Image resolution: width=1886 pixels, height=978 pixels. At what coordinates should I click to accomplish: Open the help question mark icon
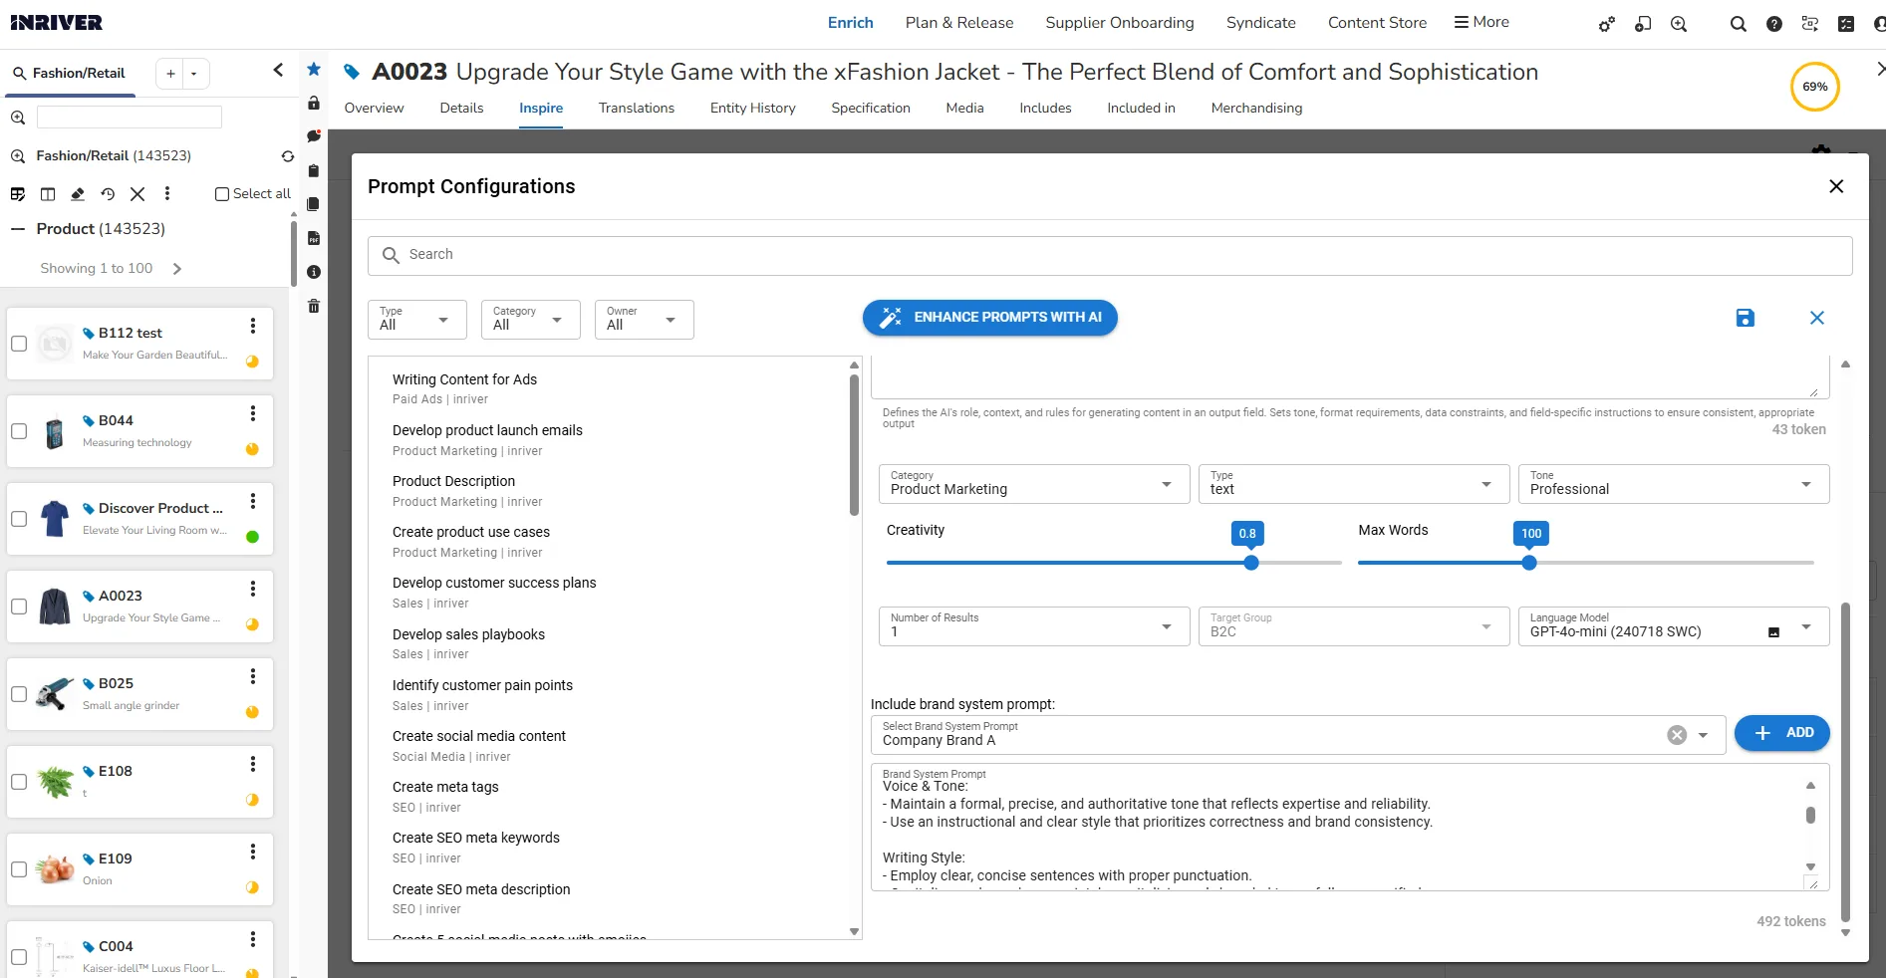(1774, 24)
